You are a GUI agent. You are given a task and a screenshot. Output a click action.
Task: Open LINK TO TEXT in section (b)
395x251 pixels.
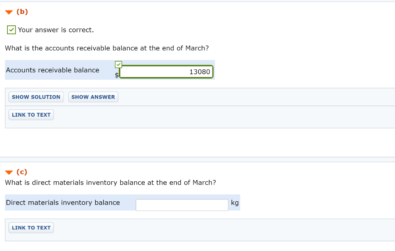(31, 114)
